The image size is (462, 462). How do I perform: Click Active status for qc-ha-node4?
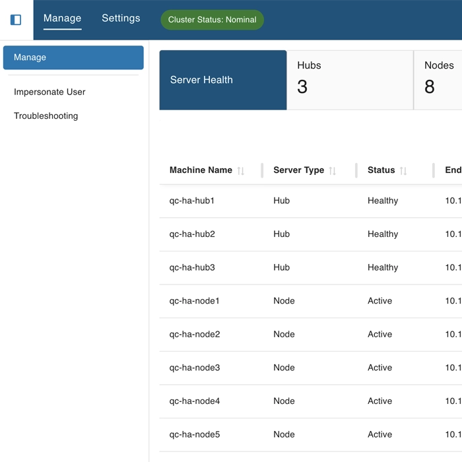tap(379, 401)
